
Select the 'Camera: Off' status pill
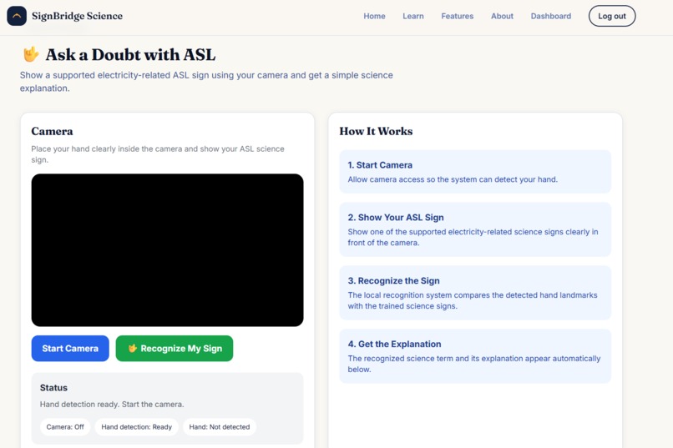(65, 427)
